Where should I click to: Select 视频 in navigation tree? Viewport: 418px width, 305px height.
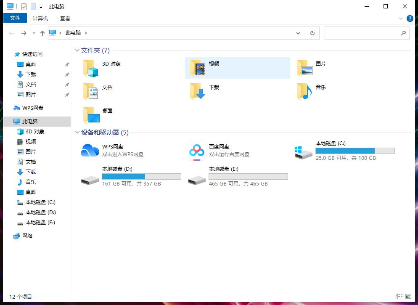pos(26,142)
